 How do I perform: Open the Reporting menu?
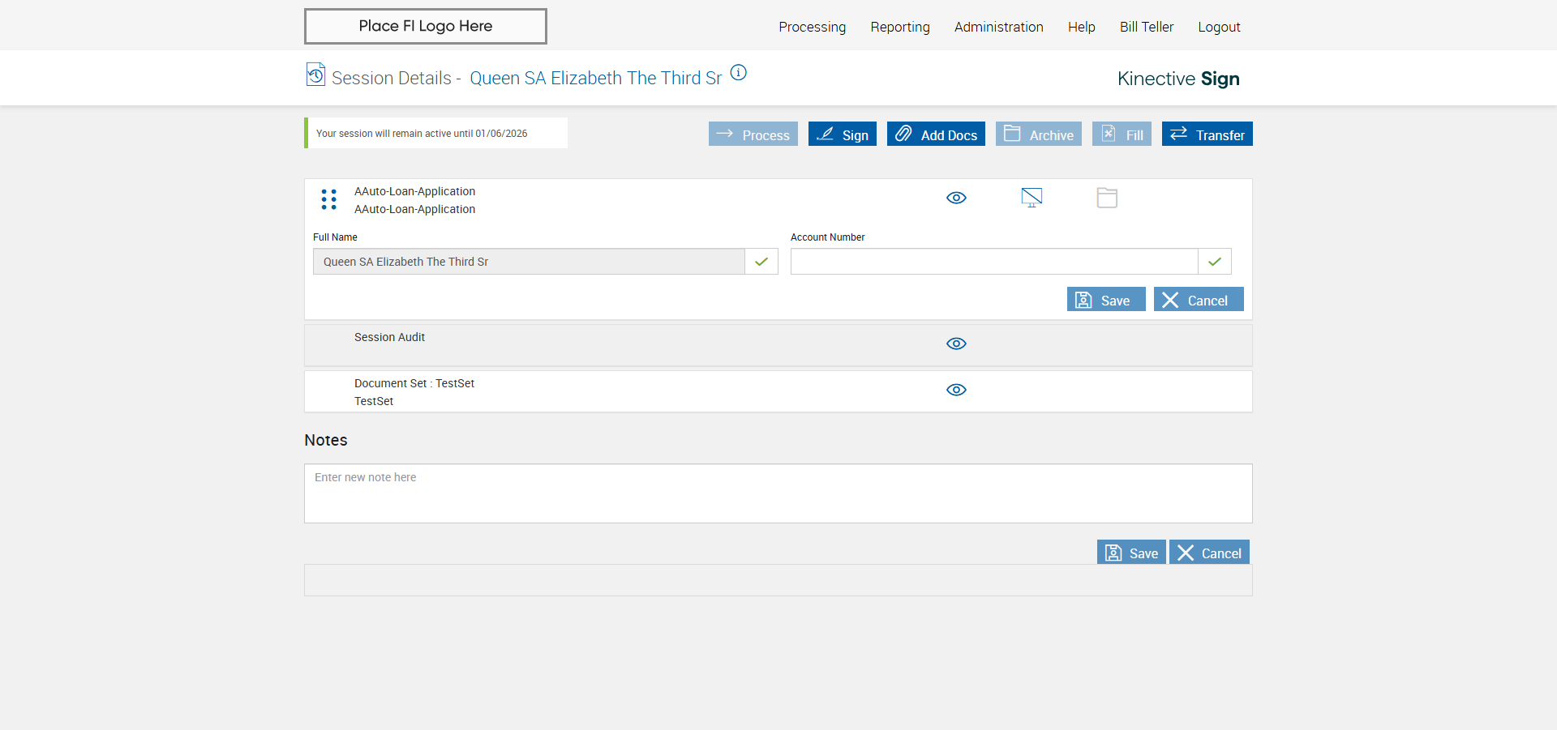(900, 27)
